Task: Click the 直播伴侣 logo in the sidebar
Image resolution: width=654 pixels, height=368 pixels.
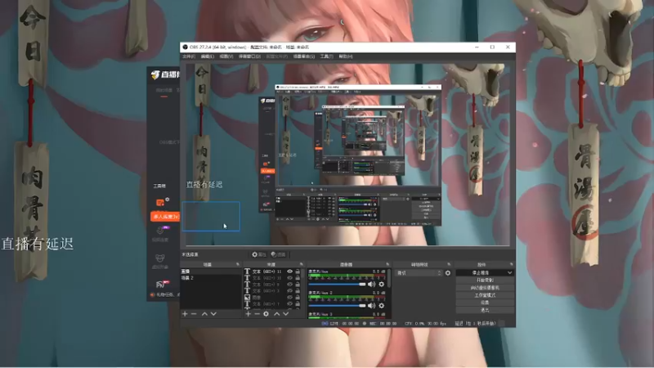Action: (x=165, y=74)
